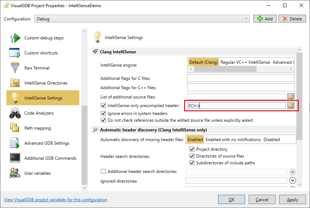Click the IntelliSense engine horizontal scrollbar thumb
This screenshot has width=310, height=208.
pos(225,69)
